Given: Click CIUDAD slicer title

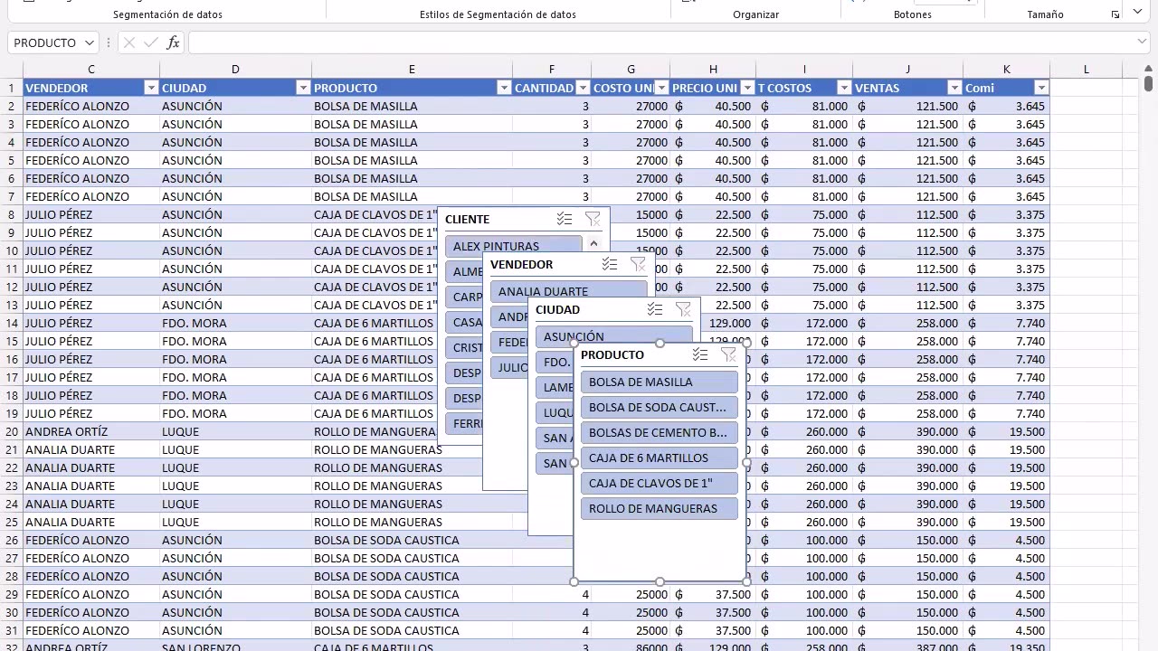Looking at the screenshot, I should pyautogui.click(x=557, y=309).
